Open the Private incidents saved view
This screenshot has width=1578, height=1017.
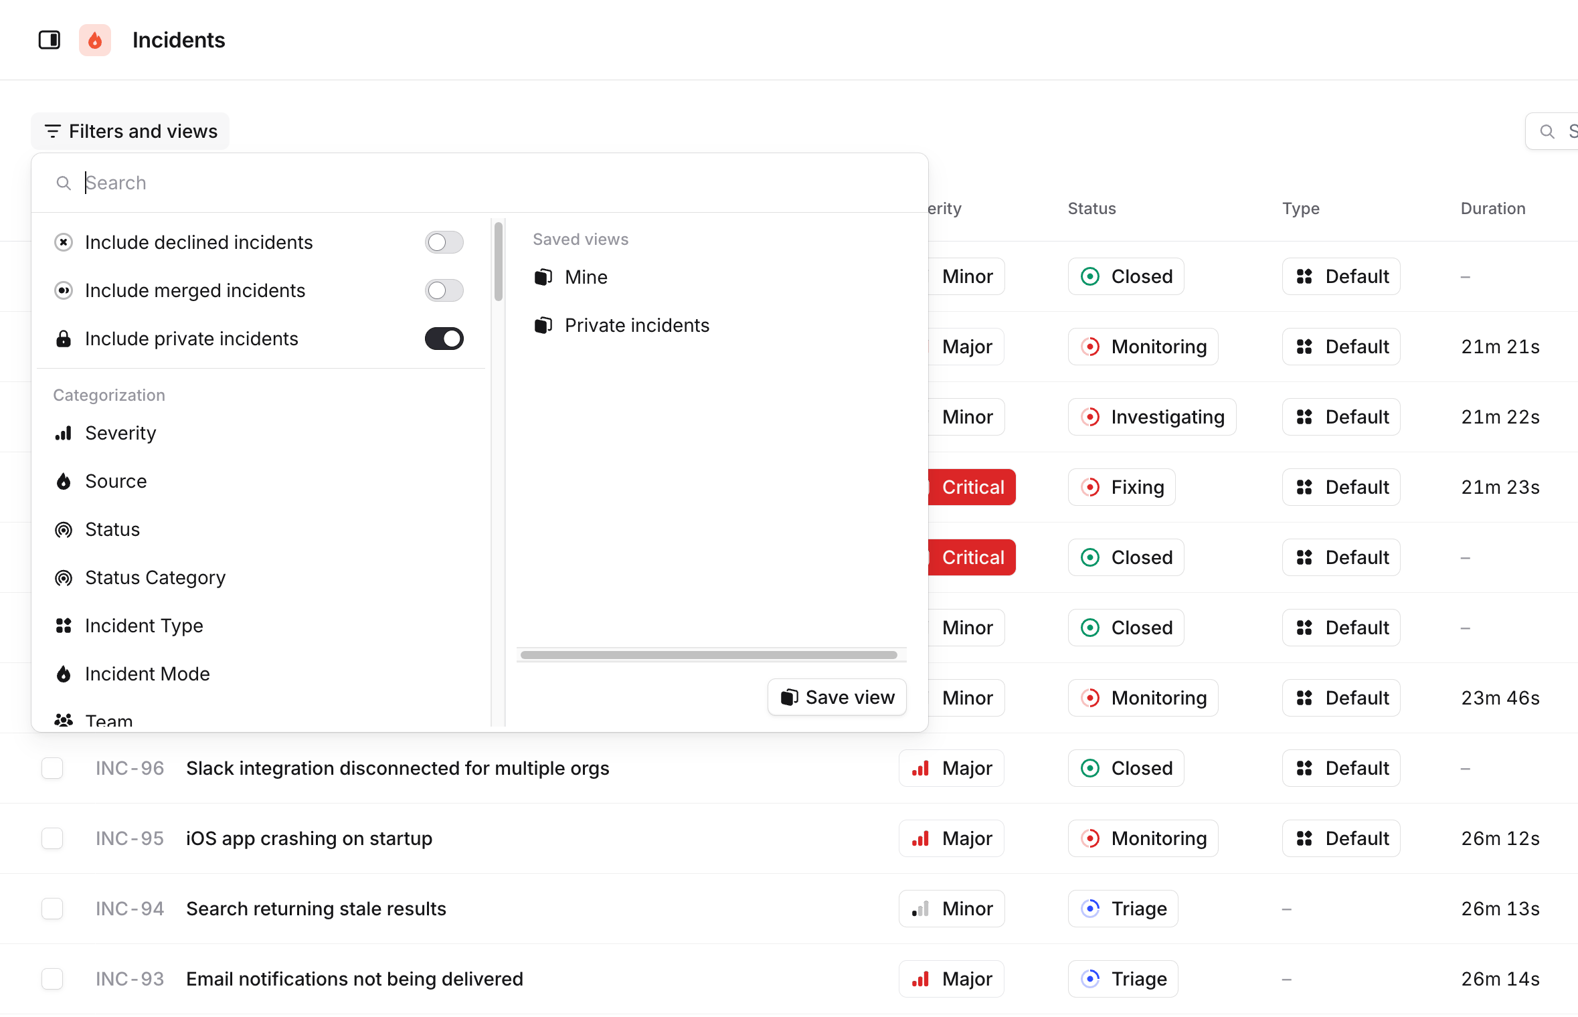(713, 325)
